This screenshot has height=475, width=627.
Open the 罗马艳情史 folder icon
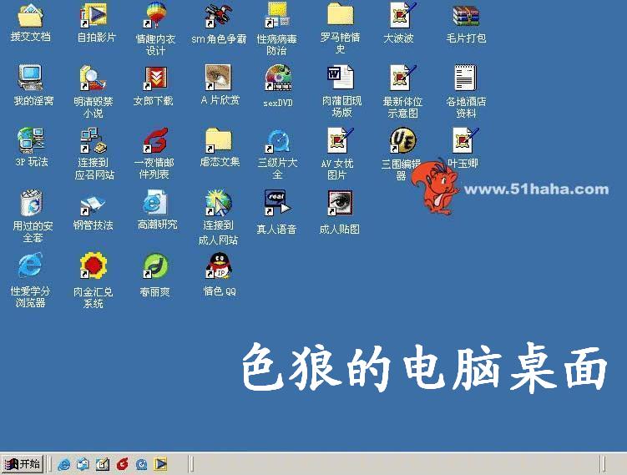pos(340,15)
